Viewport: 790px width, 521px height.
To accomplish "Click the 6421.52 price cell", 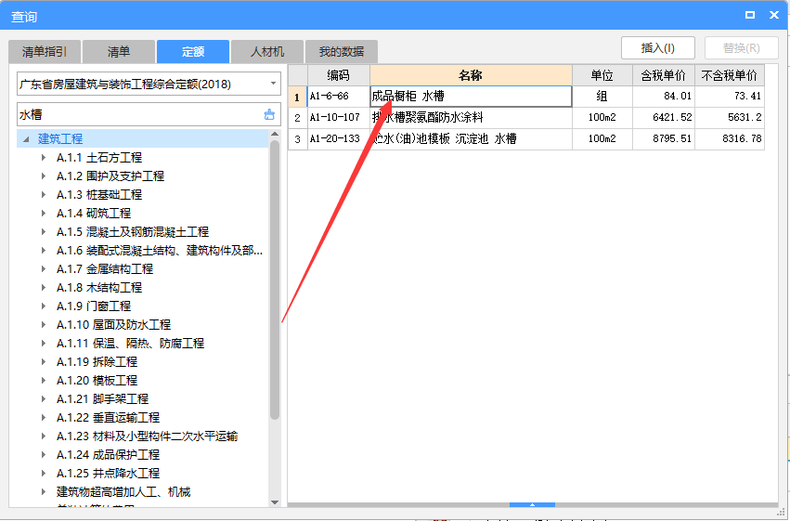I will click(664, 117).
